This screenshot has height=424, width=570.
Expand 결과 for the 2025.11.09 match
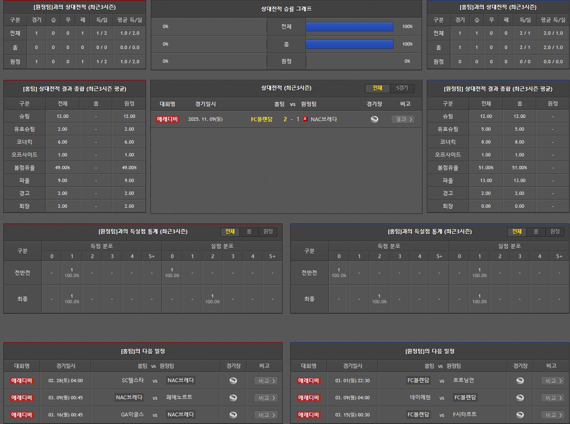click(403, 119)
